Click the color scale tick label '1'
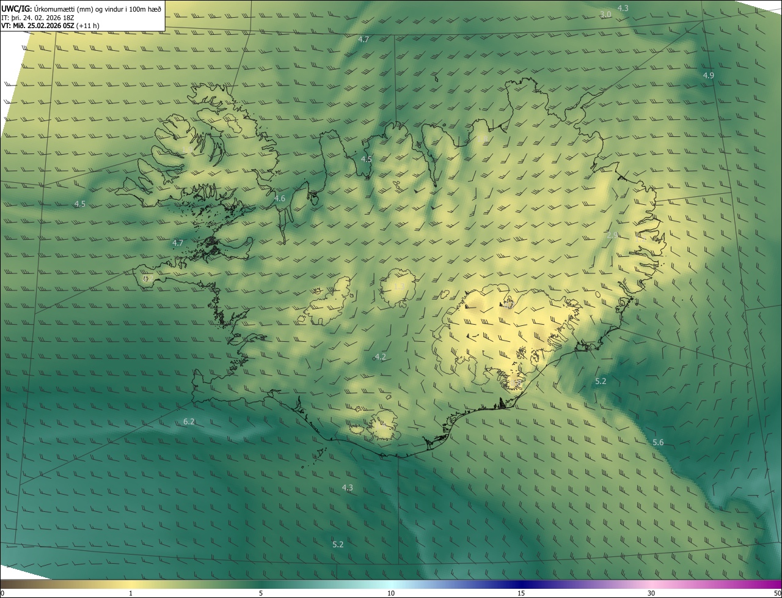782x598 pixels. coord(131,593)
